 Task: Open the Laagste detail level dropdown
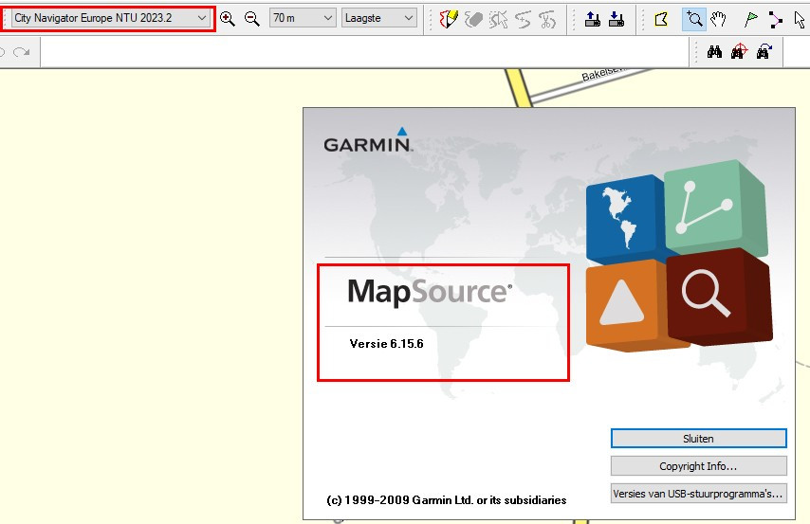point(378,18)
